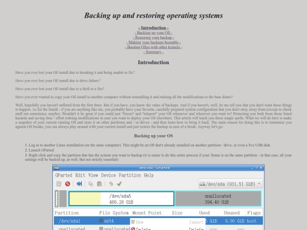
Task: Select the /dev/sda1 partition row
Action: pyautogui.click(x=159, y=221)
